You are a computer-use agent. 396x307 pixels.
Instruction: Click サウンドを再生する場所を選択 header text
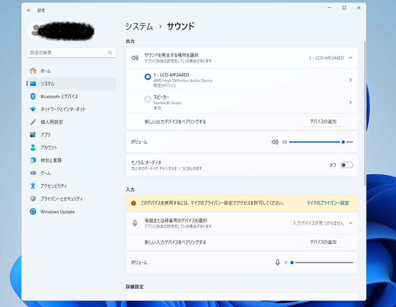point(172,55)
